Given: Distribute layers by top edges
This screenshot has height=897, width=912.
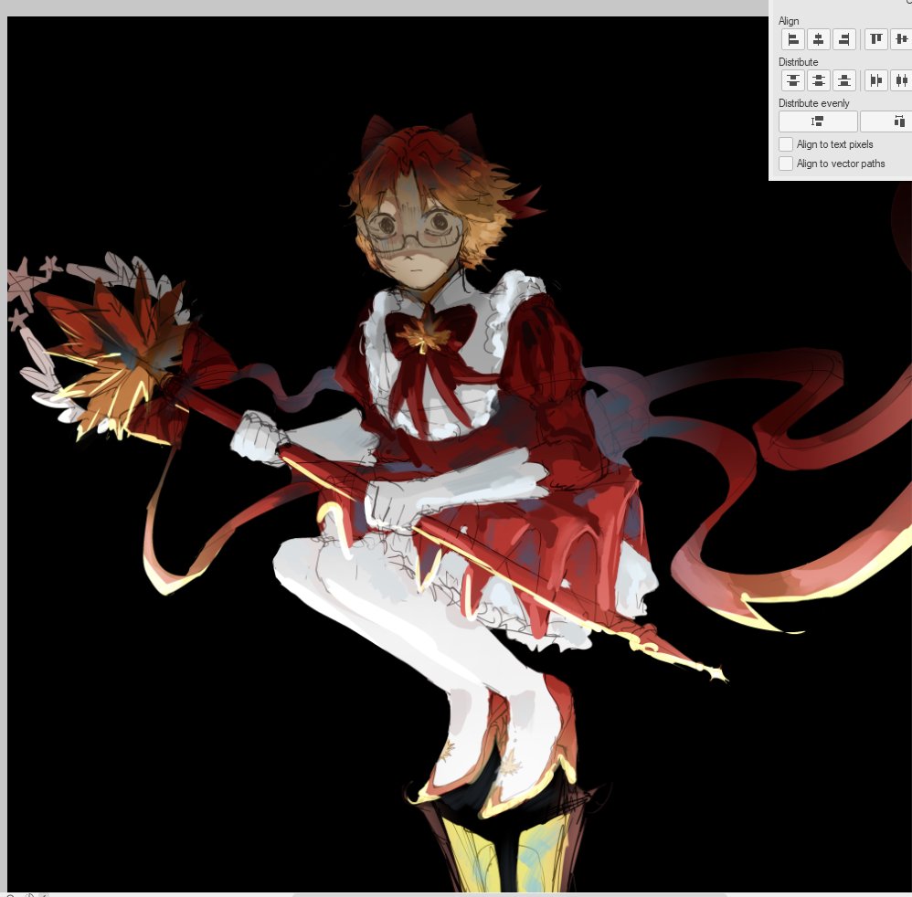Looking at the screenshot, I should click(793, 80).
